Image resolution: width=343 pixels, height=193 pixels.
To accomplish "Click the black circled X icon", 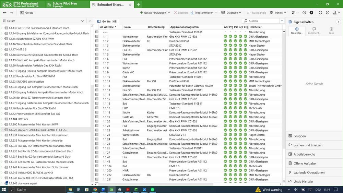I will (311, 13).
